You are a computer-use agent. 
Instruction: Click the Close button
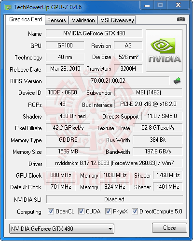169,228
